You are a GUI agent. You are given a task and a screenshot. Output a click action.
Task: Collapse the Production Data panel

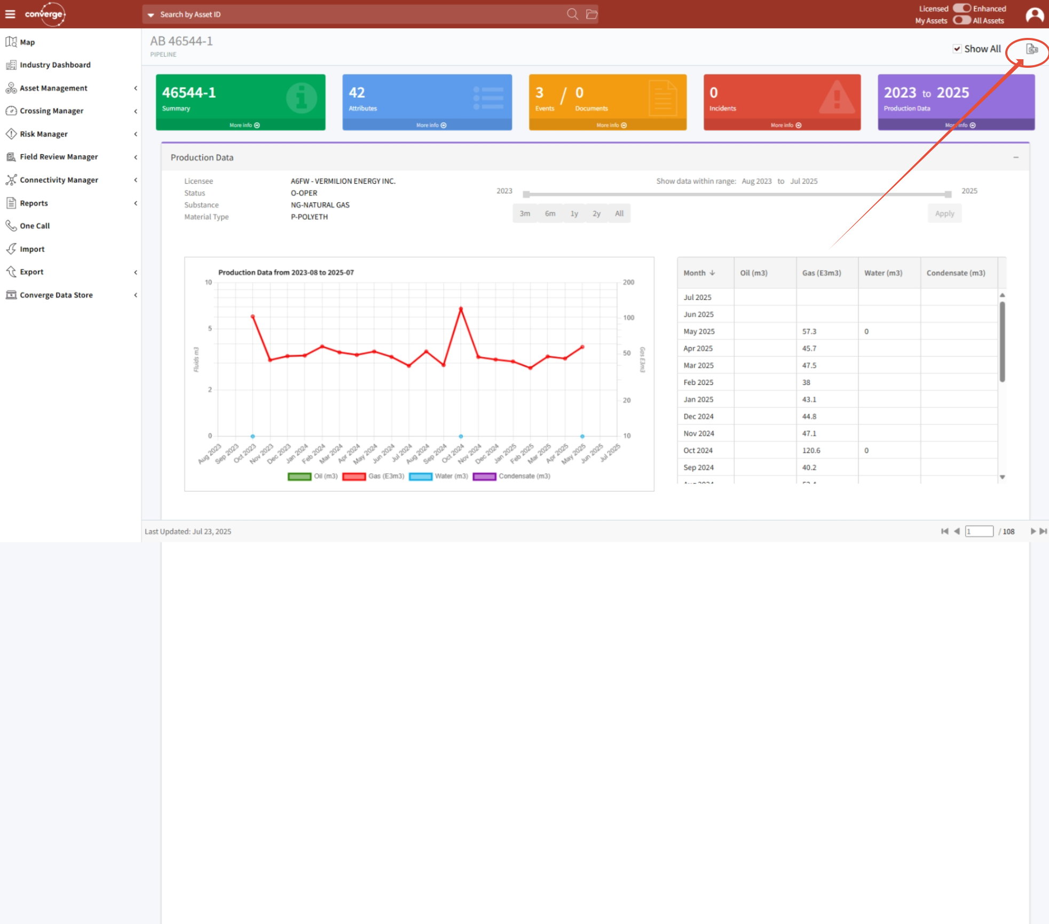click(1015, 157)
